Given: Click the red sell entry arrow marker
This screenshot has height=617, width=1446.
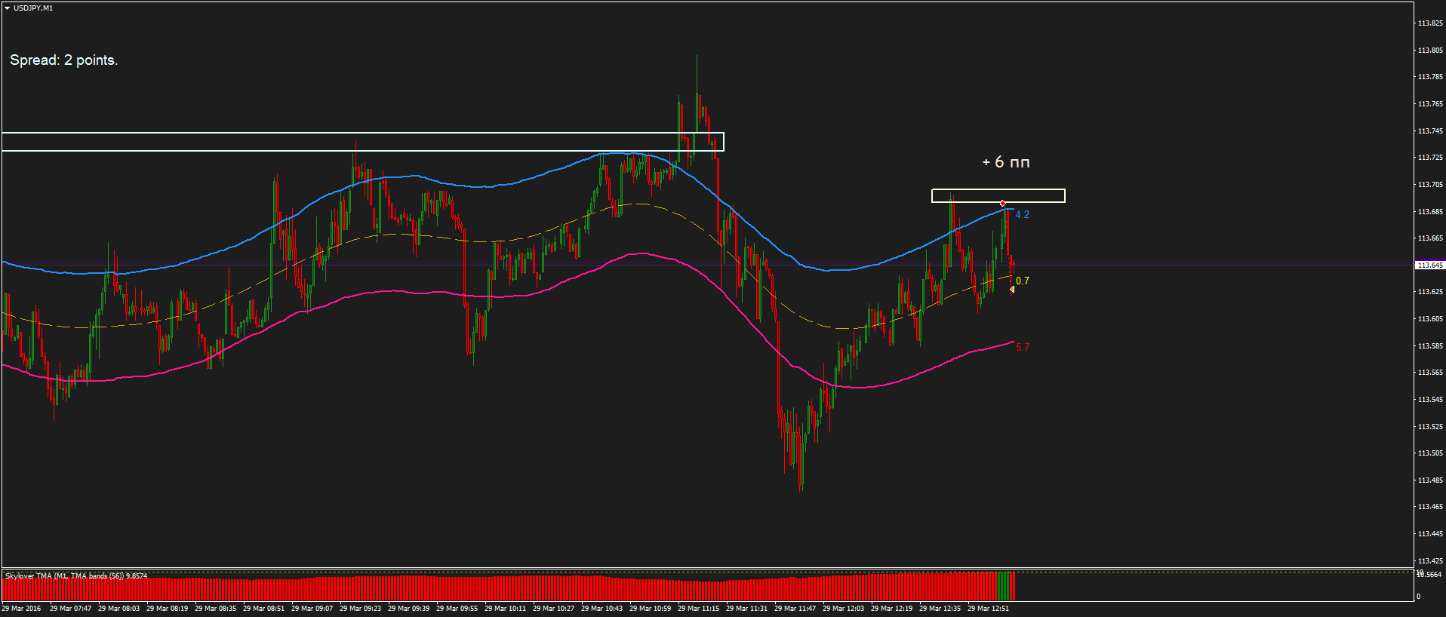Looking at the screenshot, I should [1002, 204].
